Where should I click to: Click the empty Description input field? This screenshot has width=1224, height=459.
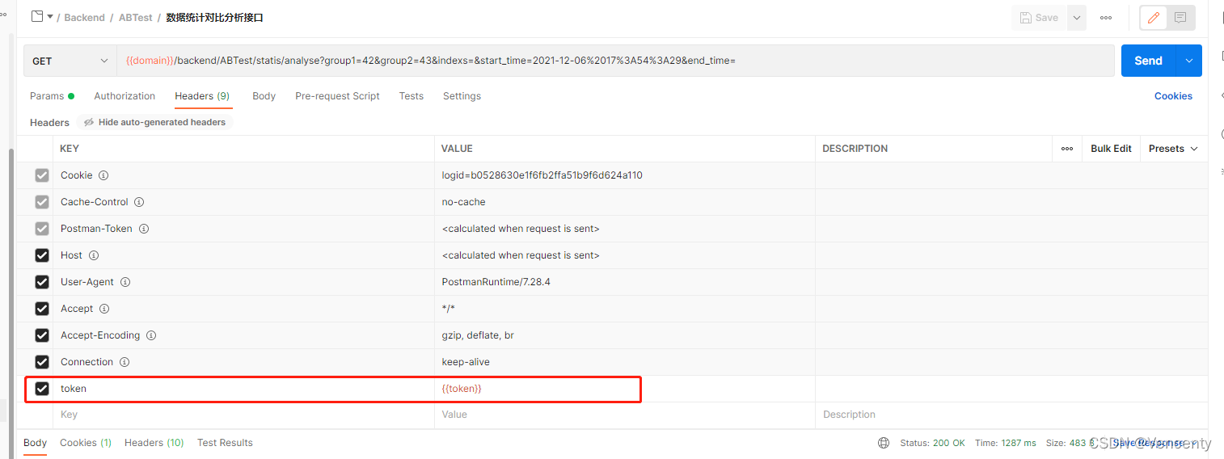pos(1011,415)
